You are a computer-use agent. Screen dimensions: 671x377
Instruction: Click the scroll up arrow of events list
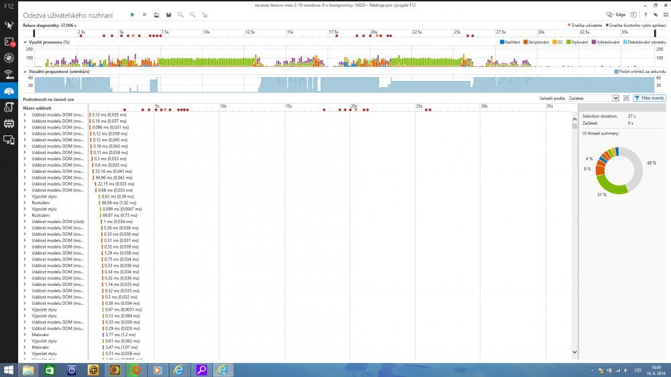tap(574, 120)
